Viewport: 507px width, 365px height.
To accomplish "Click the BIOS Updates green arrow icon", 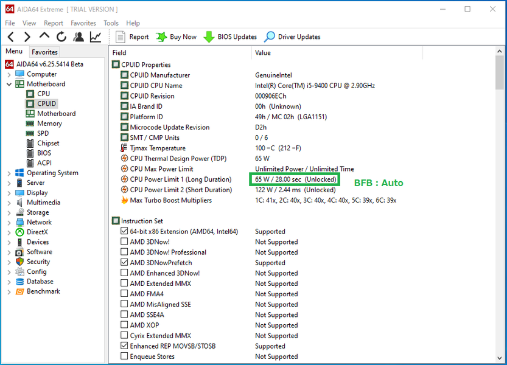I will tap(209, 37).
